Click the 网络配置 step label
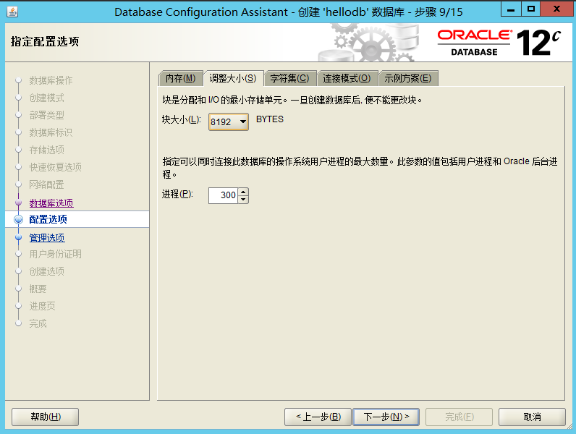 pos(46,184)
